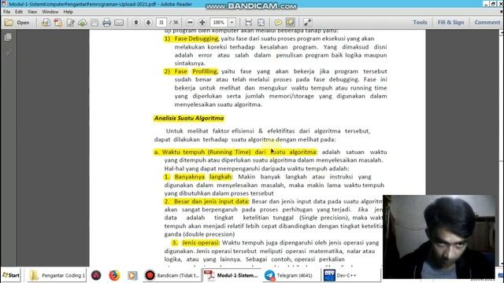Select the sticky note comment tool

pyautogui.click(x=278, y=23)
